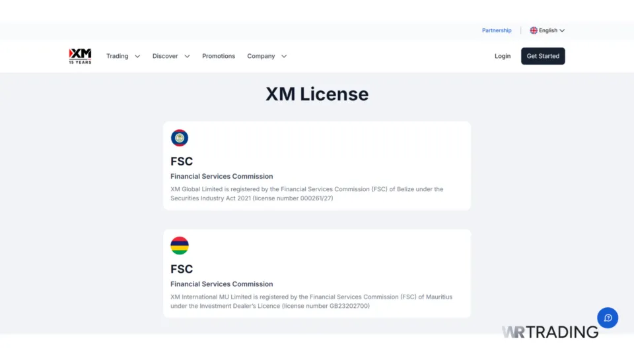Image resolution: width=634 pixels, height=356 pixels.
Task: Click the XM International MU Mauritius license text
Action: coord(311,301)
